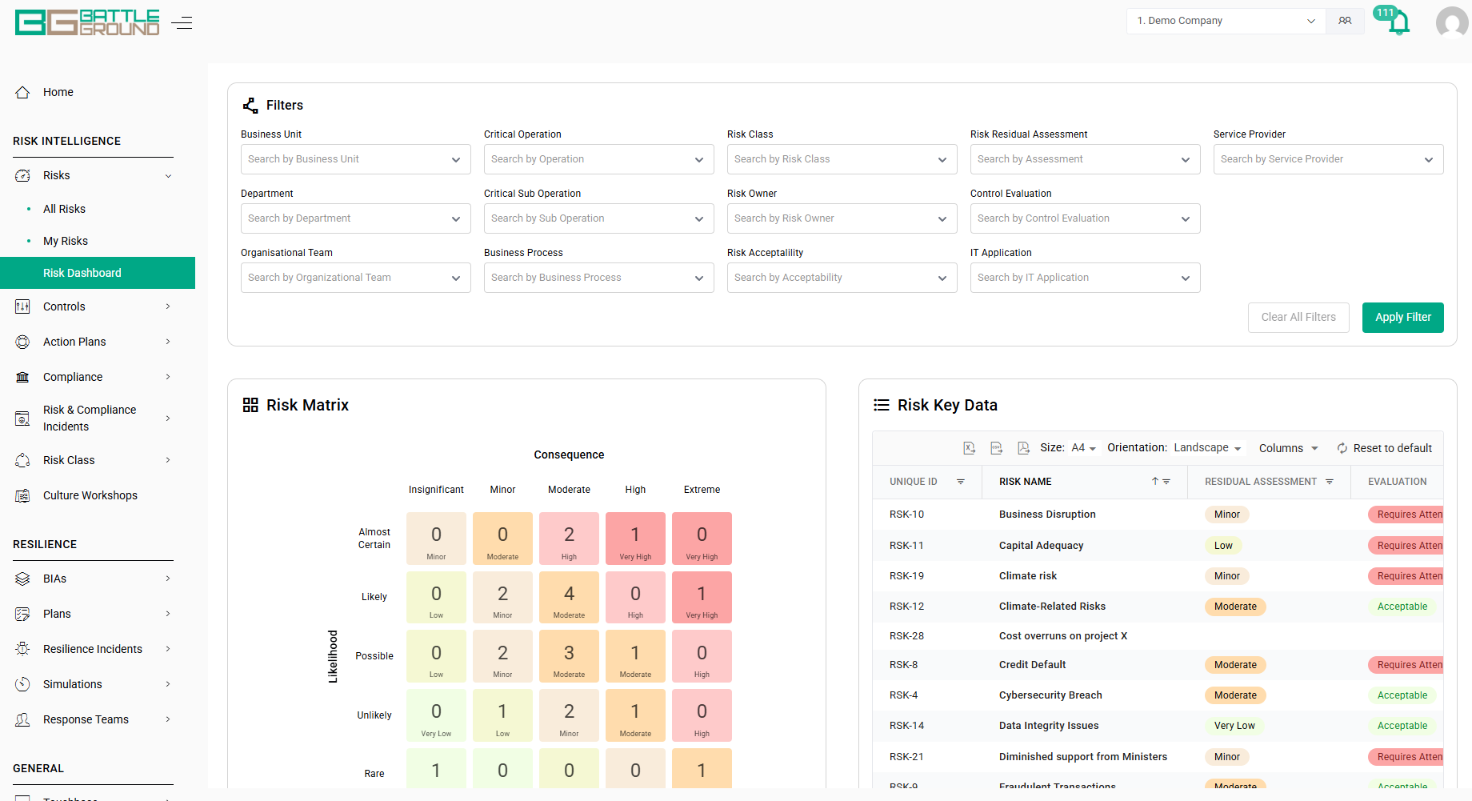The width and height of the screenshot is (1472, 801).
Task: Click the Risk & Compliance Incidents icon
Action: 22,418
